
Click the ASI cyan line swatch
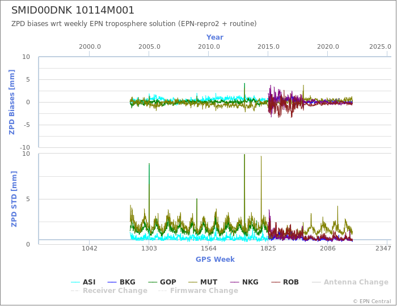[75, 282]
